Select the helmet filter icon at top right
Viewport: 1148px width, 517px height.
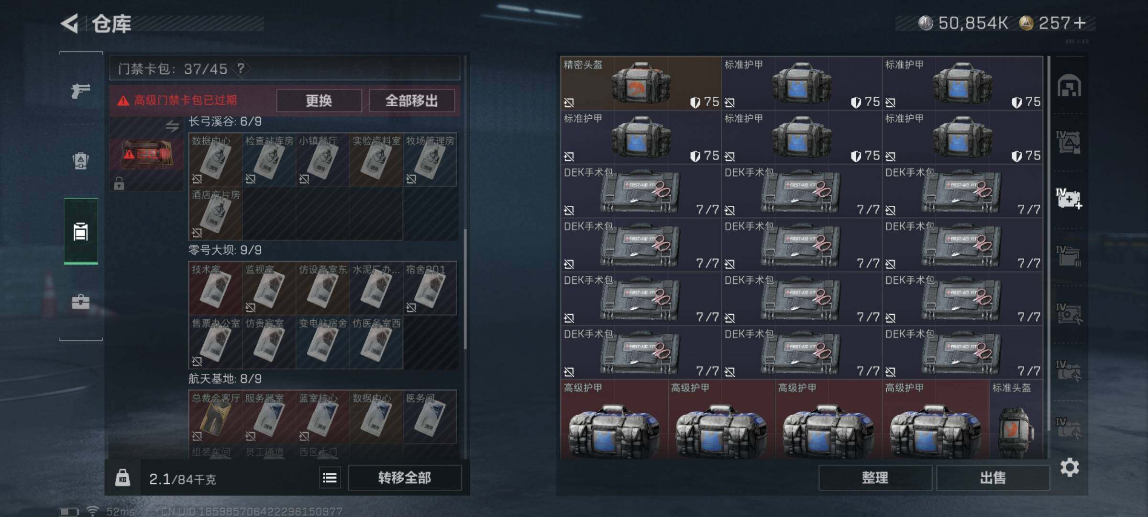click(x=1069, y=86)
